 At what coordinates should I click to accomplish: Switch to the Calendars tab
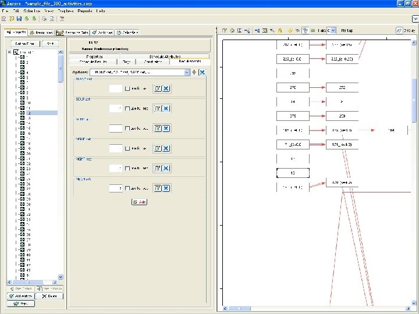coord(127,33)
